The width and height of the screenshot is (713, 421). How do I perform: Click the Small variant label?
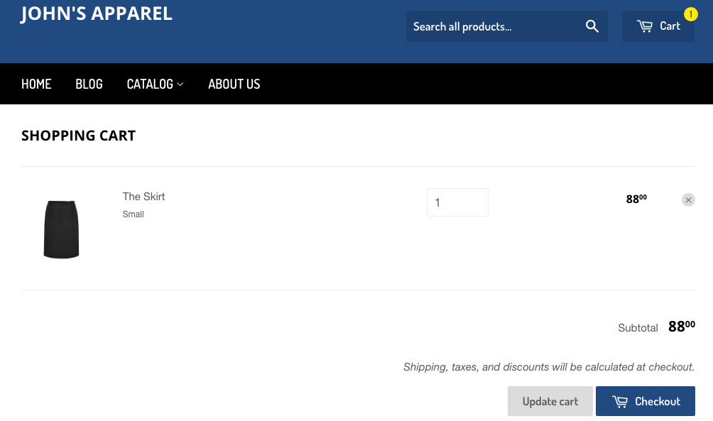click(134, 214)
